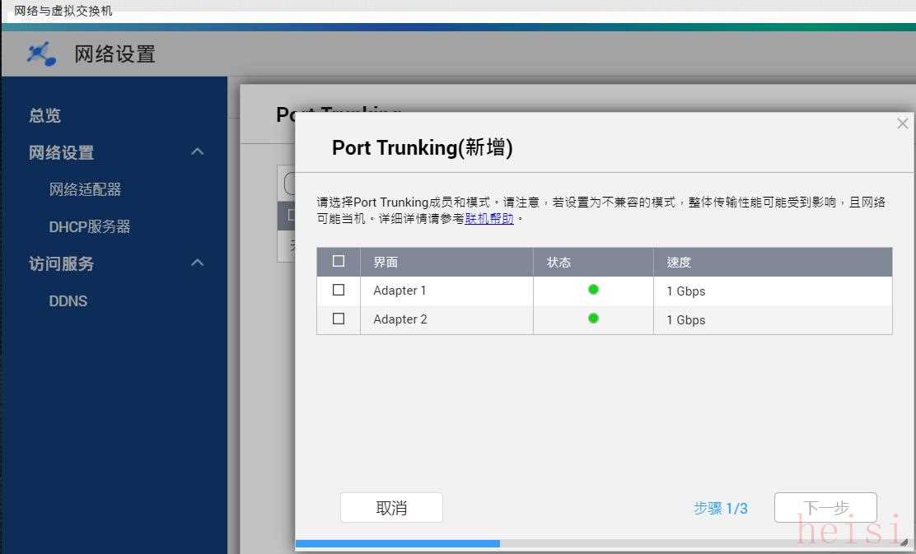Click the 速度 column header
This screenshot has height=554, width=916.
[679, 262]
